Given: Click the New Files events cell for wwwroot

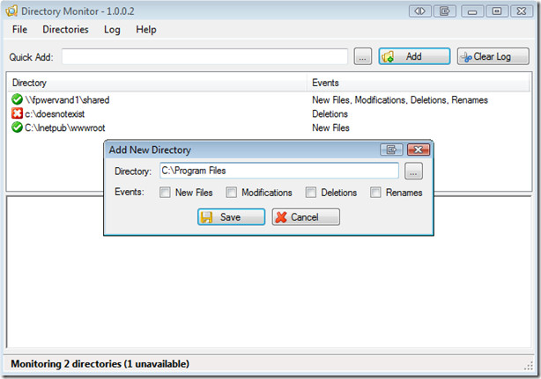Looking at the screenshot, I should [x=330, y=128].
